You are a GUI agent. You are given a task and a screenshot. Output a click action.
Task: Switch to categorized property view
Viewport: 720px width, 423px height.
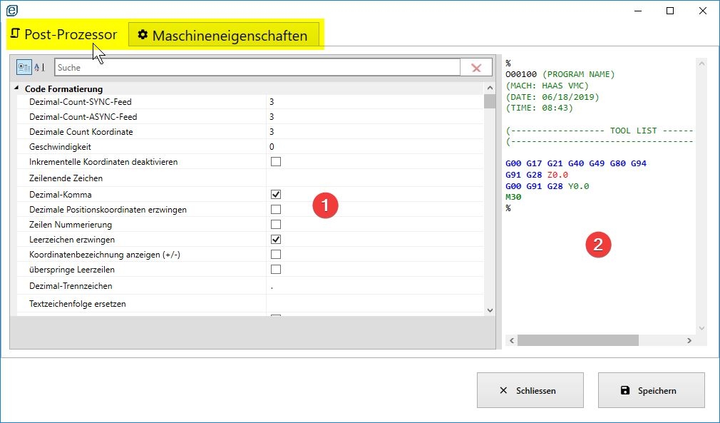pyautogui.click(x=24, y=68)
